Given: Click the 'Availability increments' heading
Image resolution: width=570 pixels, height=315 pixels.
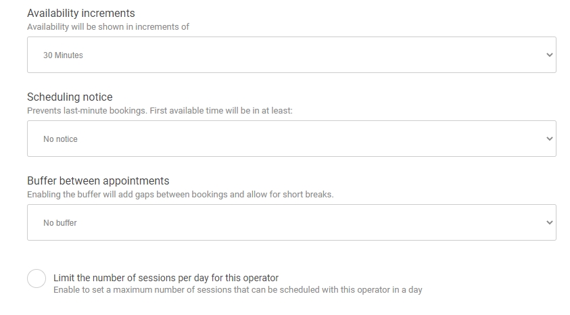Looking at the screenshot, I should [x=81, y=13].
